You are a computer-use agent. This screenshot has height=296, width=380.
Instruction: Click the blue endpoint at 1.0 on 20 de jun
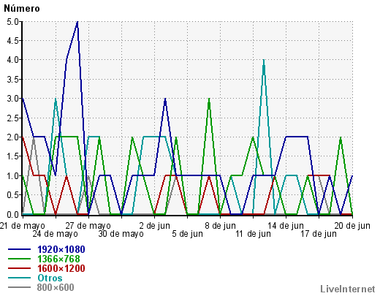pos(352,176)
